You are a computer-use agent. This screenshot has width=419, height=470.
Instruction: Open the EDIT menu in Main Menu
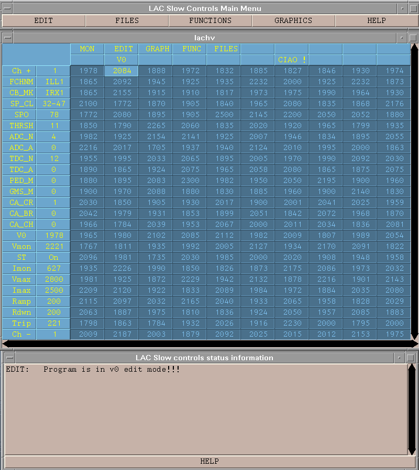click(x=43, y=21)
